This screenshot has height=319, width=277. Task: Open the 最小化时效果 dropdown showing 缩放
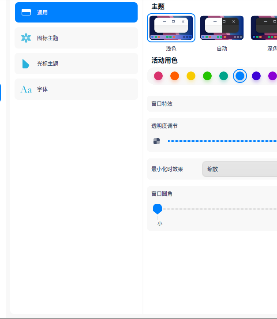tap(240, 169)
